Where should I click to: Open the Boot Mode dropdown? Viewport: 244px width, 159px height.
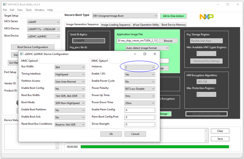point(70,103)
